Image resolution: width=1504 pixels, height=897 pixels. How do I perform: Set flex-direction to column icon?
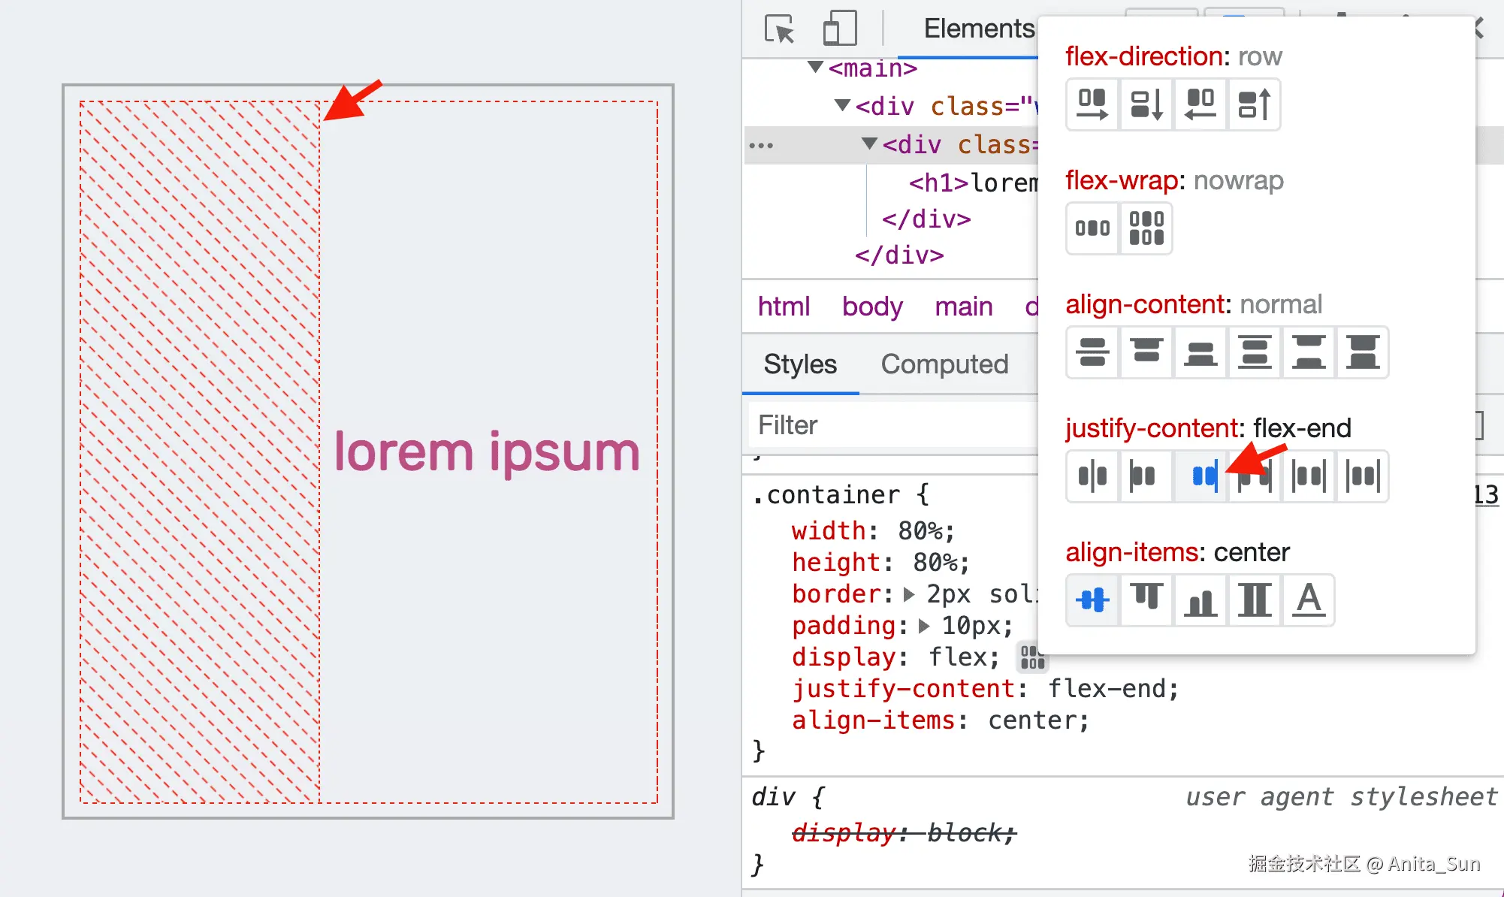click(1146, 104)
